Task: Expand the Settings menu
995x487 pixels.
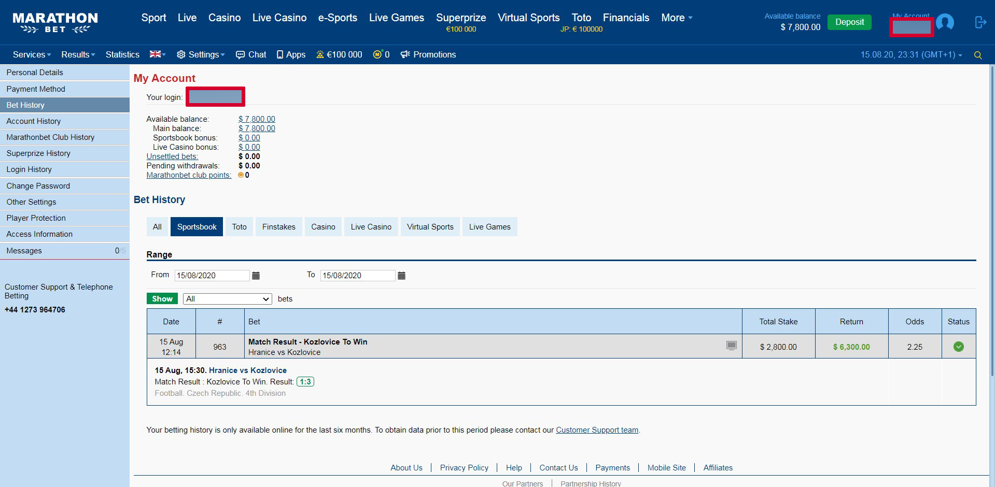Action: [201, 54]
